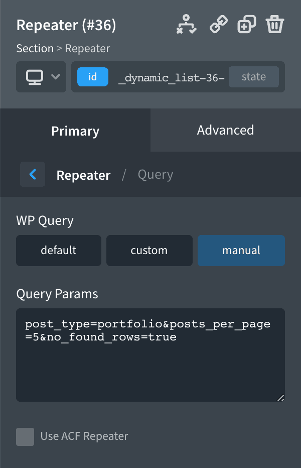
Task: Click the desktop monitor device icon
Action: [x=34, y=77]
